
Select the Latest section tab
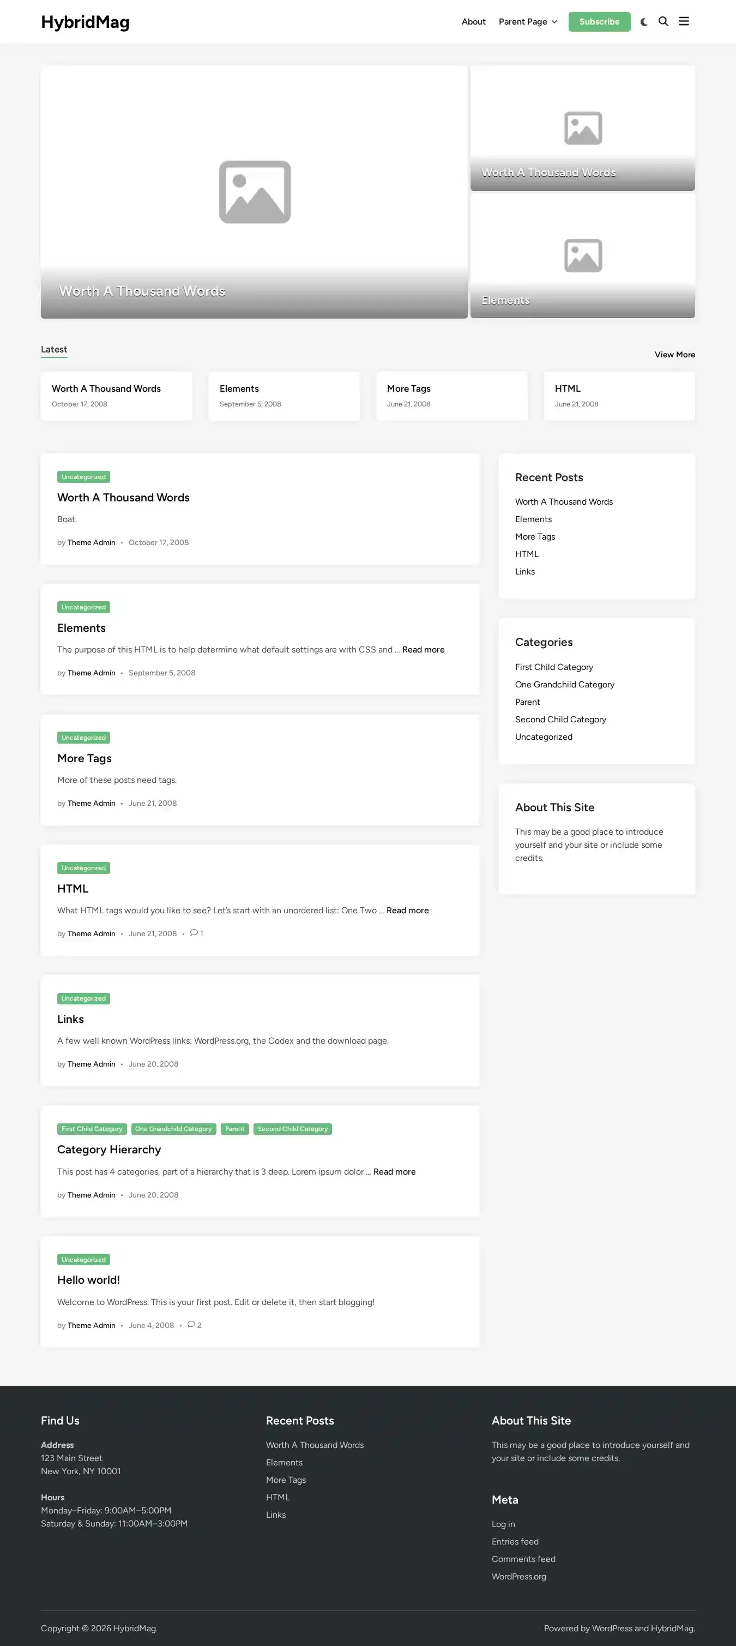[x=53, y=350]
